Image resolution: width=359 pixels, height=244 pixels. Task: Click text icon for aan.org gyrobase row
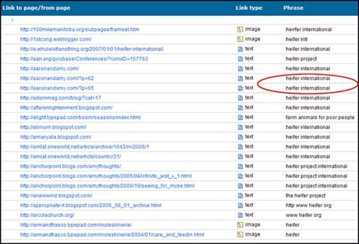coord(240,59)
